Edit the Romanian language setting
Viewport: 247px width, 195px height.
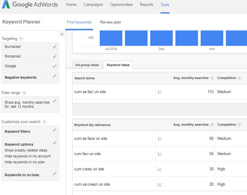click(x=55, y=56)
